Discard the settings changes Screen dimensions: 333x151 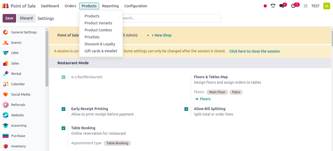[26, 18]
